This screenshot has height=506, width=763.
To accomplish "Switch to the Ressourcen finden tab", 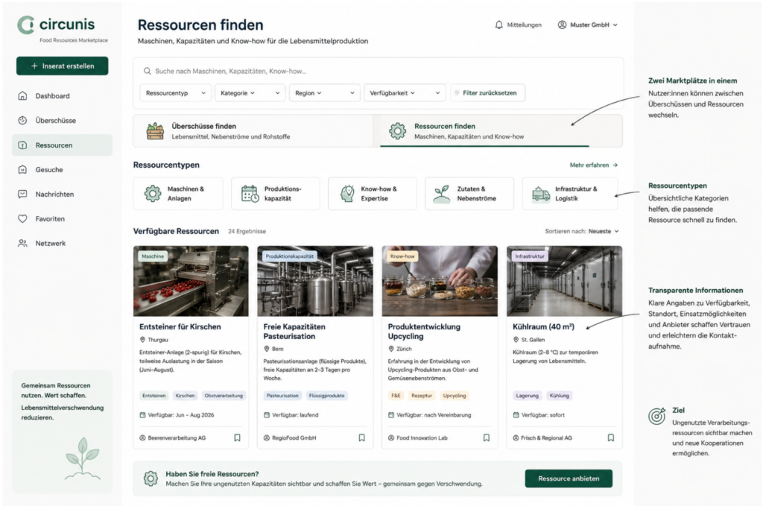I will coord(498,131).
